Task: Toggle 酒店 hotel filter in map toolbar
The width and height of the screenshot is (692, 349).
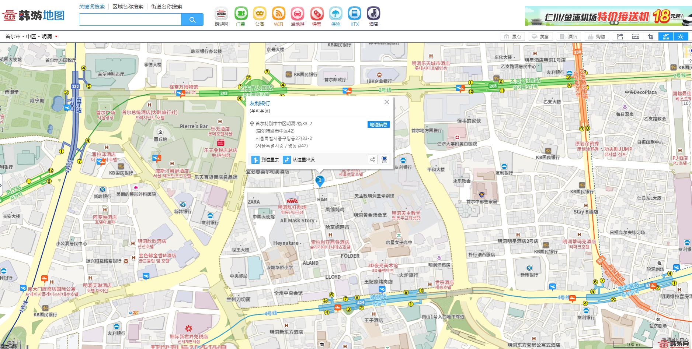Action: click(568, 36)
